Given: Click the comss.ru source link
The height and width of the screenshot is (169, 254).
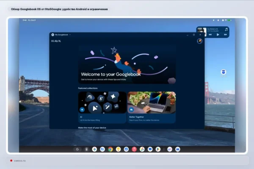Looking at the screenshot, I should click(x=20, y=161).
